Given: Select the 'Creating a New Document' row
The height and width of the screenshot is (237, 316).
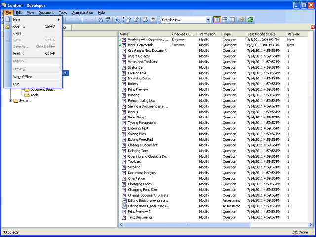Looking at the screenshot, I should pyautogui.click(x=213, y=51).
